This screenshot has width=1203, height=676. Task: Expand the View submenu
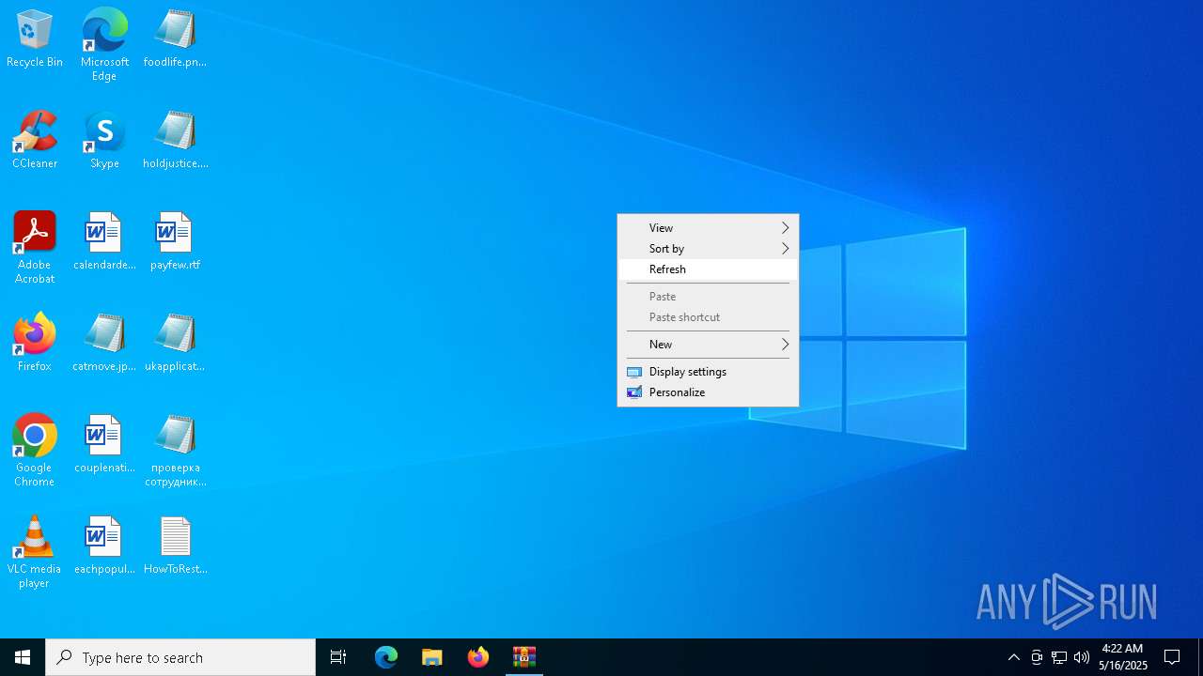click(x=708, y=228)
